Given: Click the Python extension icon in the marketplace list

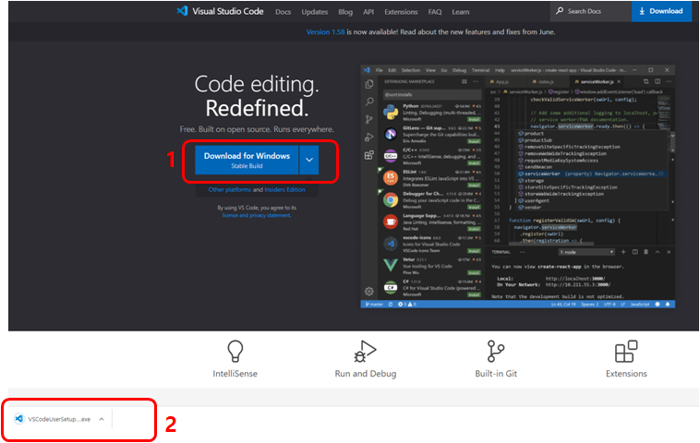Looking at the screenshot, I should pos(391,112).
